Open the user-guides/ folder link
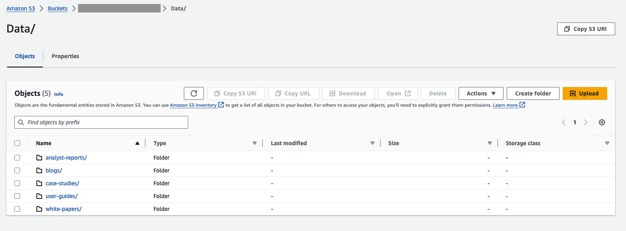Viewport: 626px width, 231px height. tap(62, 196)
